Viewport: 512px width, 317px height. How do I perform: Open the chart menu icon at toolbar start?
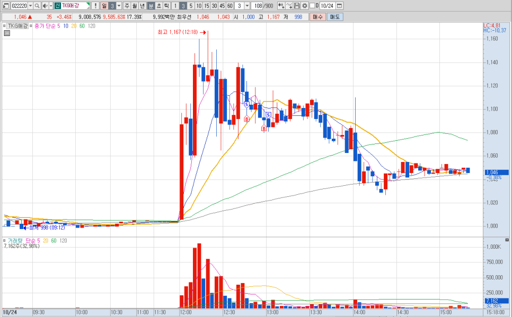pos(6,6)
